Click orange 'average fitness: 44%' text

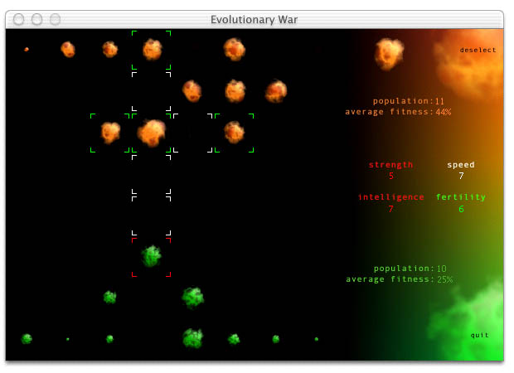[x=398, y=112]
